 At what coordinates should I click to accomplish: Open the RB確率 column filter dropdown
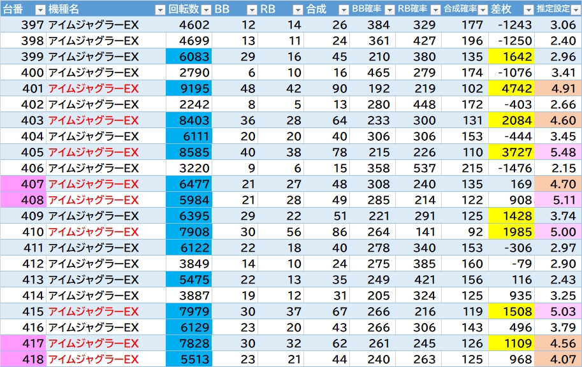coord(436,10)
